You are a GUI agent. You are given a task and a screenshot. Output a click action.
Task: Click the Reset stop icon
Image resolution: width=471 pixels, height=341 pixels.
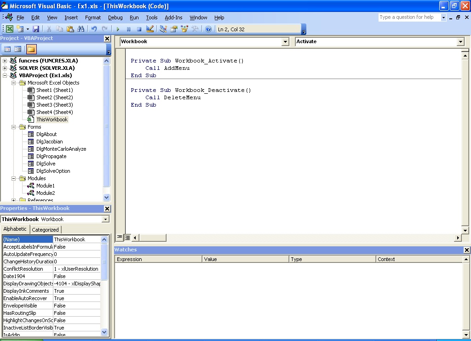pos(139,29)
